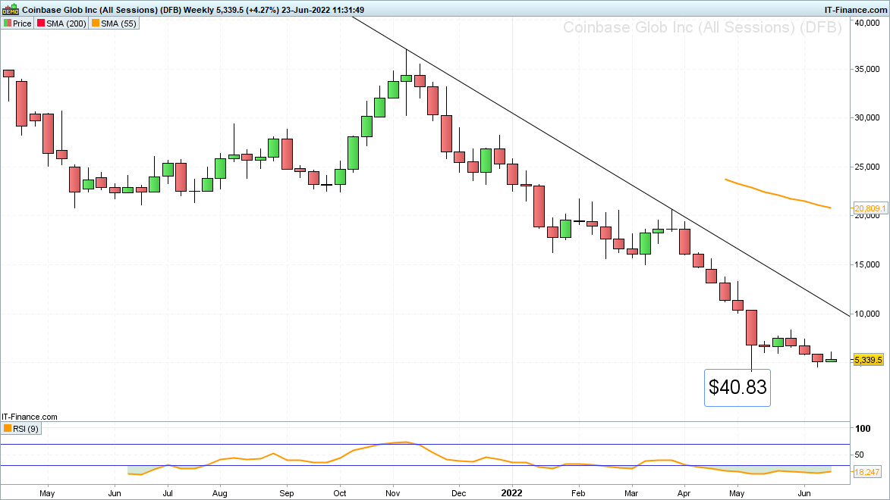Screen dimensions: 890x500
Task: Click the 10,000 price axis label
Action: tap(867, 314)
